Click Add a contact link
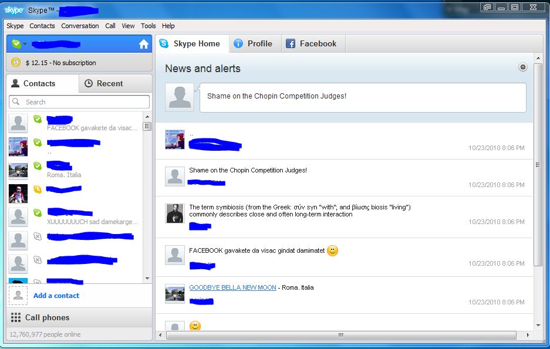 click(x=56, y=296)
